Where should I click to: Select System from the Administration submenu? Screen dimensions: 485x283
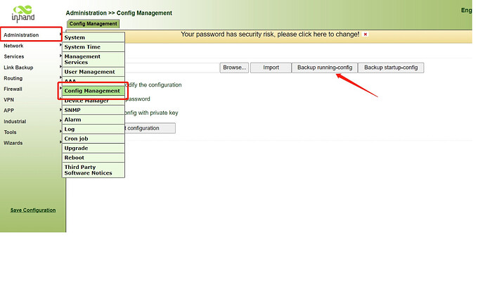[93, 37]
